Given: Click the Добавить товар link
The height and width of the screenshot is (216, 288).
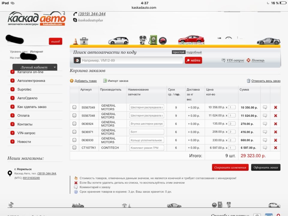Looking at the screenshot, I should (x=85, y=81).
